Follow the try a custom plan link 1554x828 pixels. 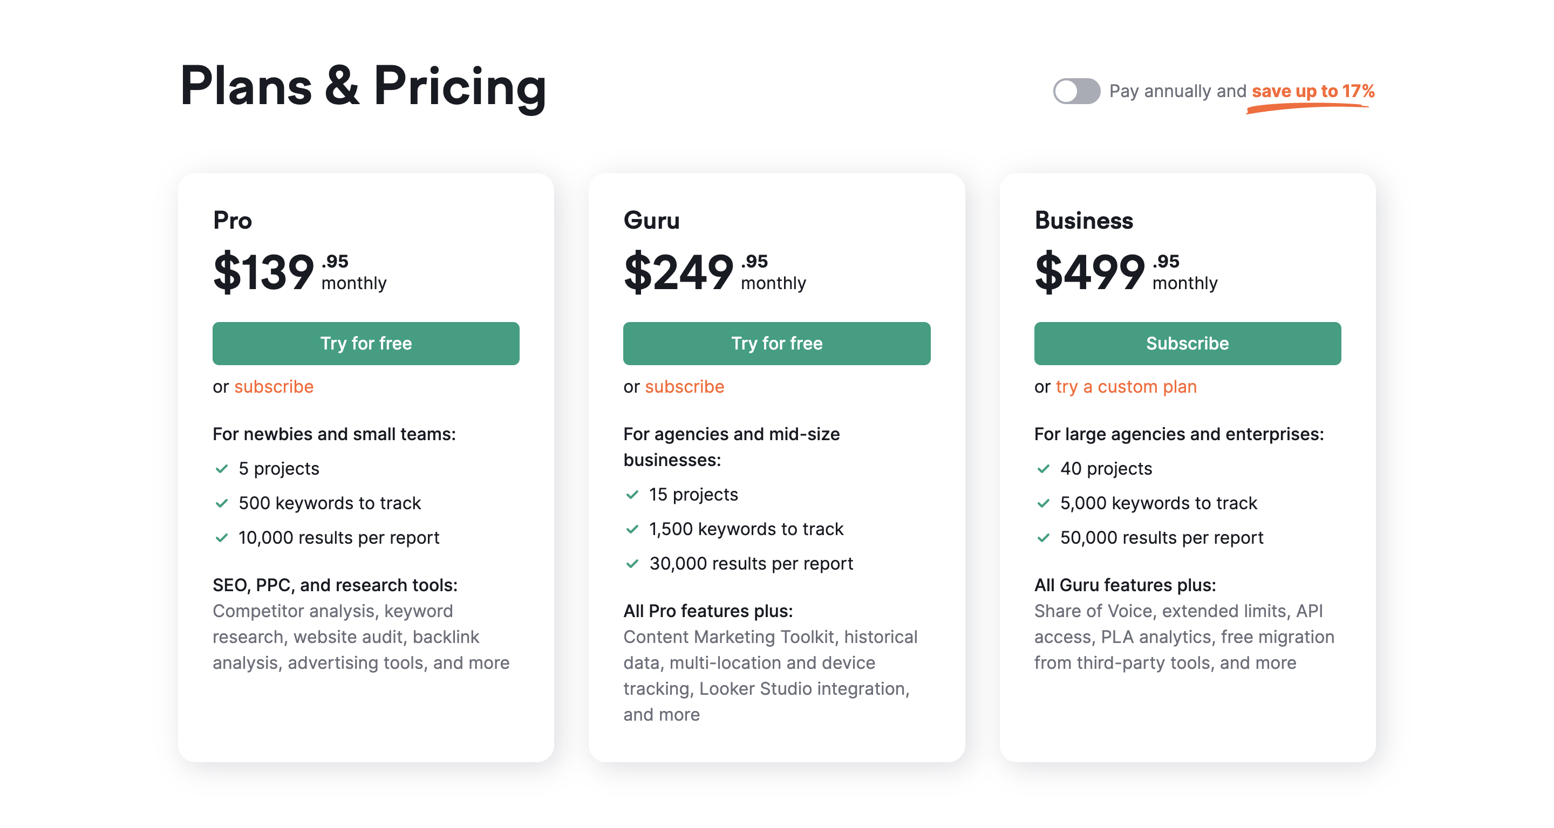click(1126, 387)
